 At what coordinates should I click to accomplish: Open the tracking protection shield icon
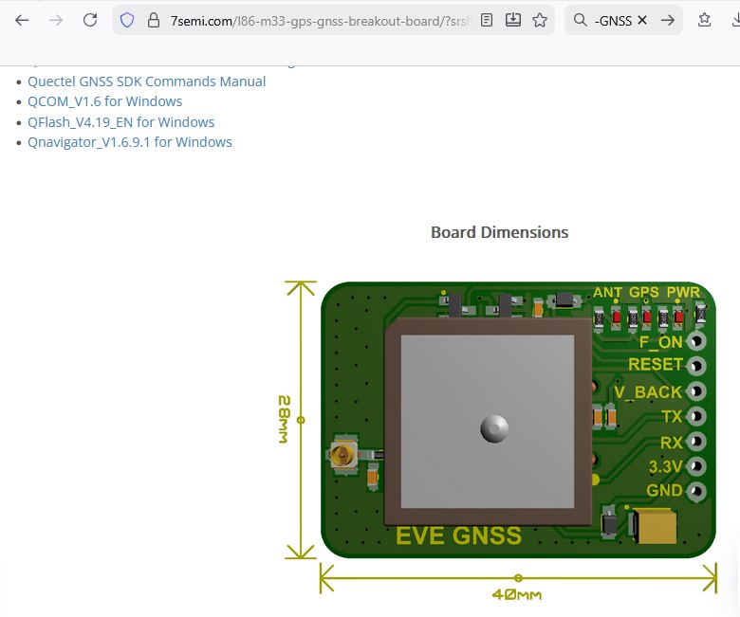click(x=127, y=20)
